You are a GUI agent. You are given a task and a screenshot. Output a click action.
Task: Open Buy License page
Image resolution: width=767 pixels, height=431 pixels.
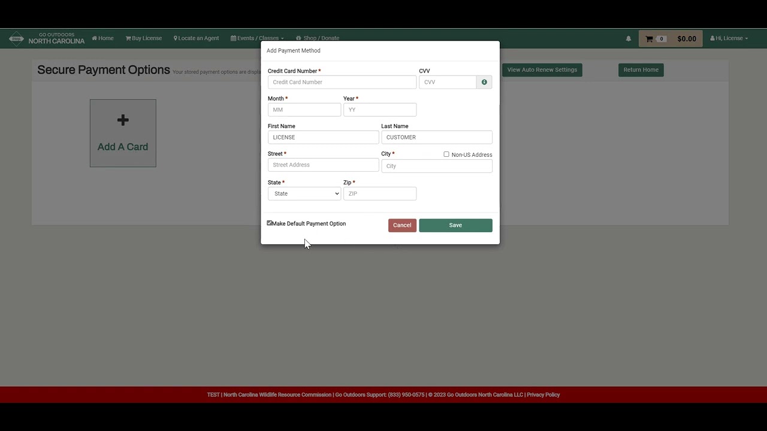(144, 38)
